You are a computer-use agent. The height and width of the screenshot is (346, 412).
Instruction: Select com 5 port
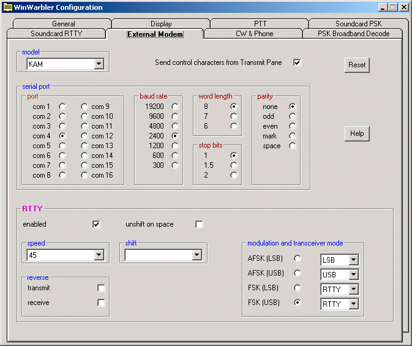point(62,146)
